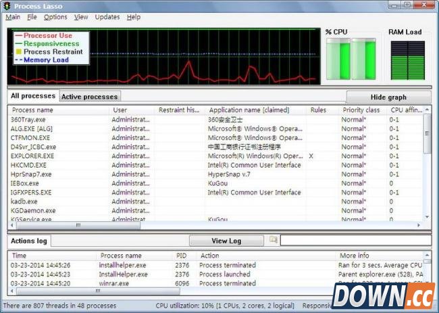Click HyperSnap v.7 application name cell

[x=229, y=174]
